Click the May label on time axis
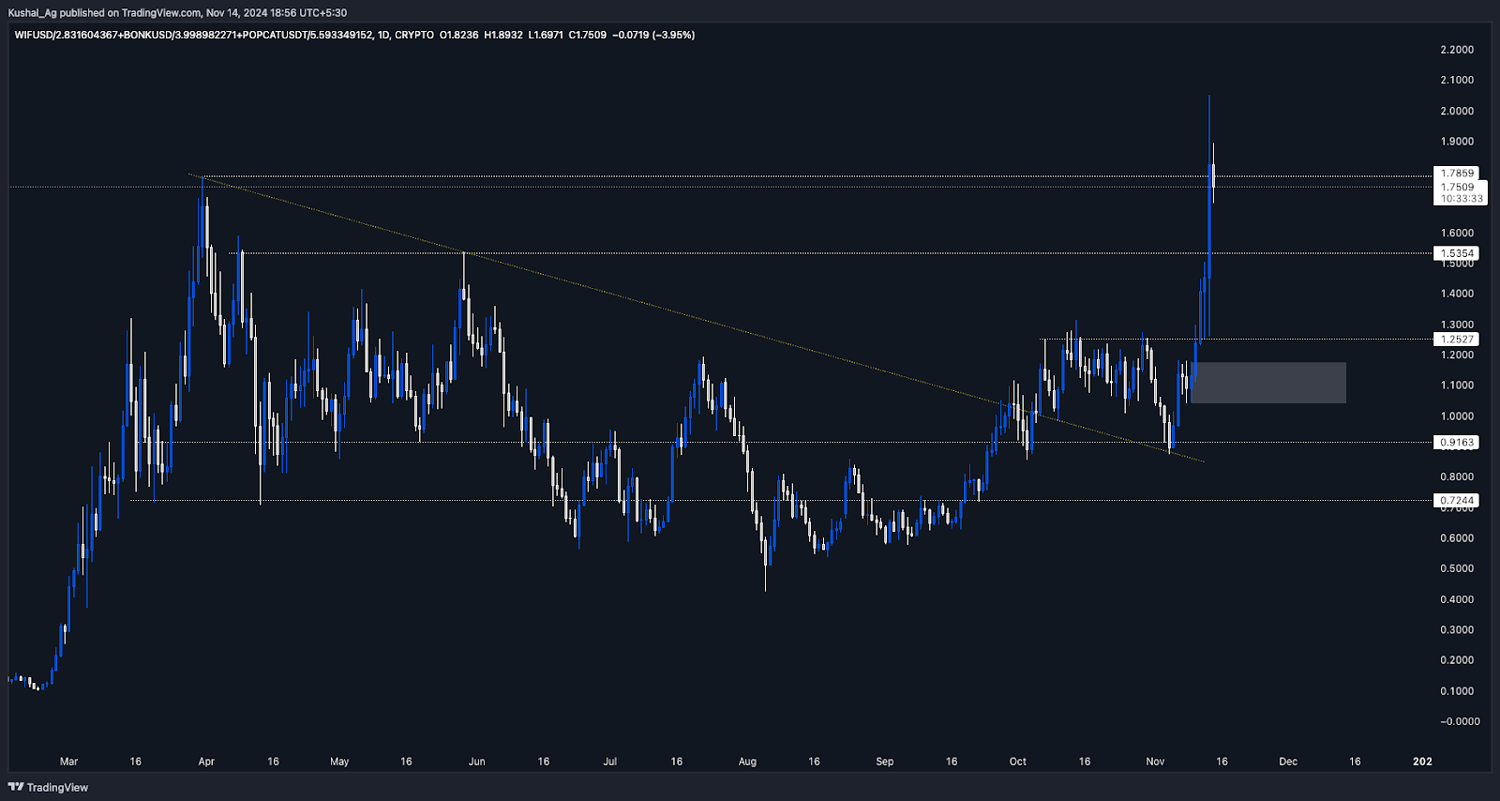Viewport: 1500px width, 801px height. pos(339,762)
